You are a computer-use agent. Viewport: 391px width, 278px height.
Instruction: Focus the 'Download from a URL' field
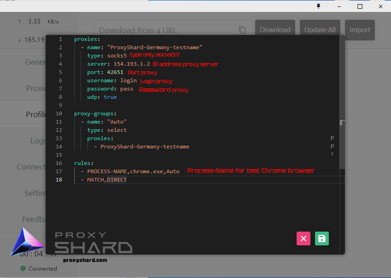166,30
